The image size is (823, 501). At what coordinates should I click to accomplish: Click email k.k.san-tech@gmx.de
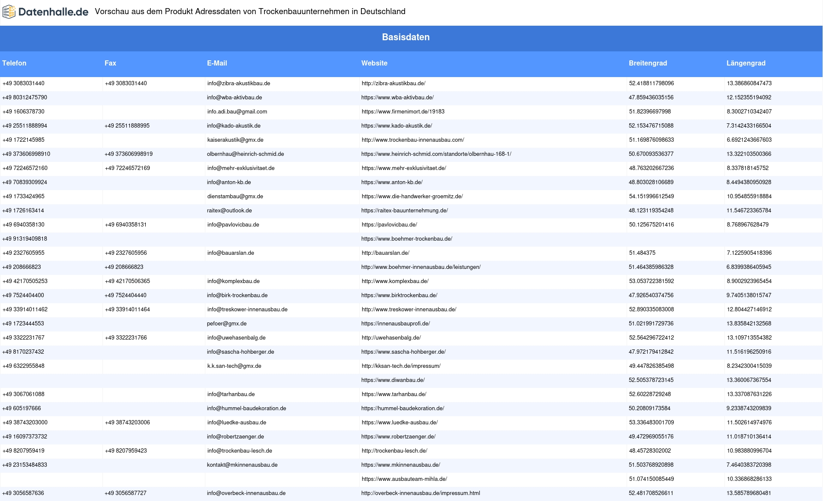point(234,366)
